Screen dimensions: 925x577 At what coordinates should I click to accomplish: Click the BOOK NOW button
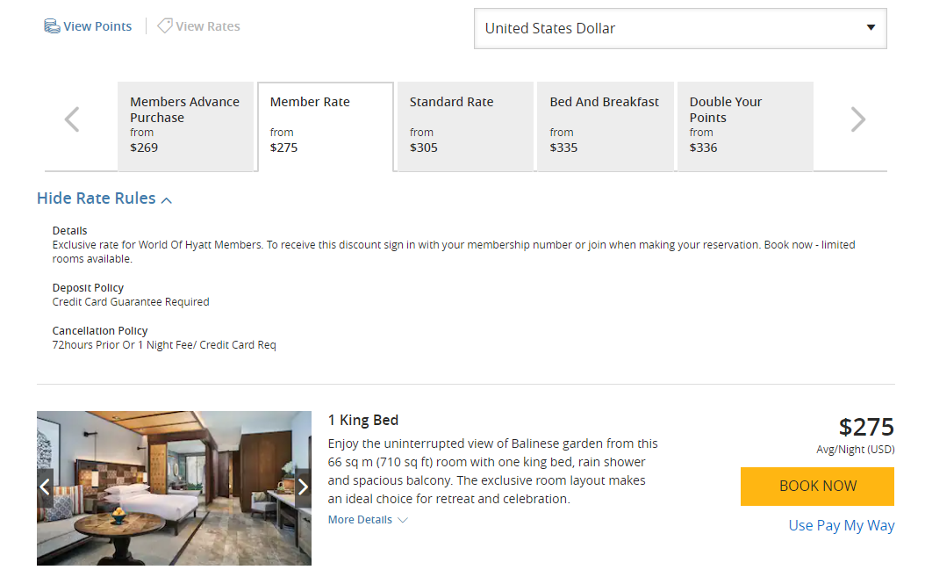pyautogui.click(x=817, y=486)
